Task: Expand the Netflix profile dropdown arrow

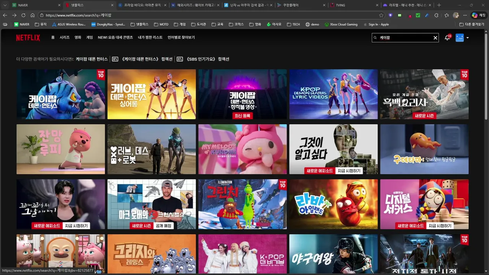Action: tap(468, 38)
